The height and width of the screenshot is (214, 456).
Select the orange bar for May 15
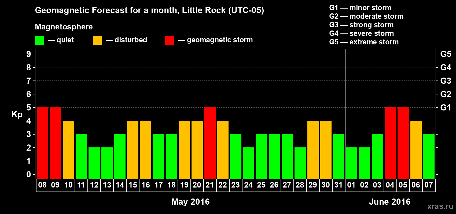point(133,150)
